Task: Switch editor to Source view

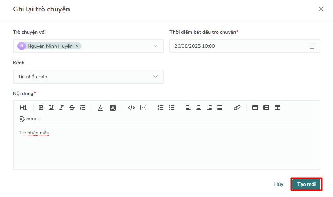Action: pos(30,119)
